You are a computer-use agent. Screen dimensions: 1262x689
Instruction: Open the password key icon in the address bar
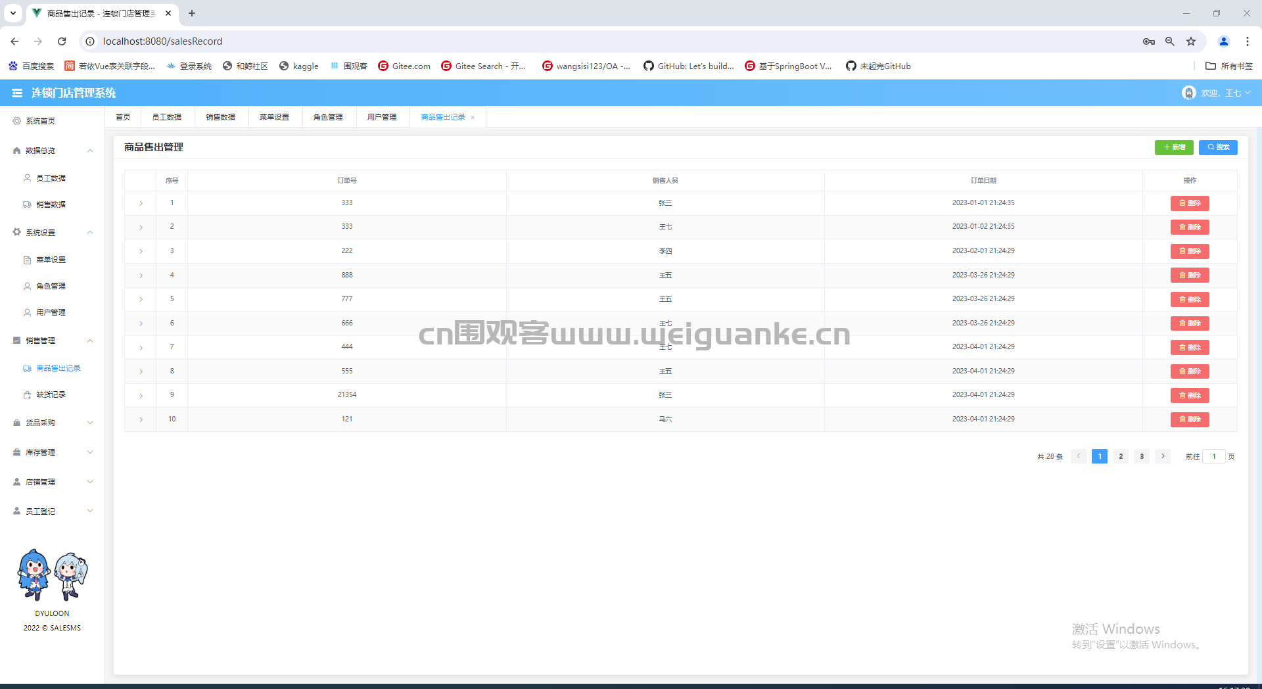click(1149, 41)
